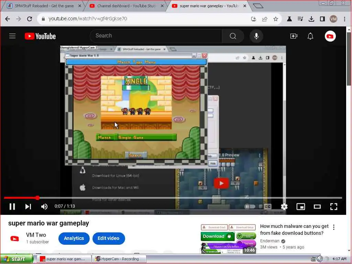Screen dimensions: 352x264
Task: Click the YouTube search magnifier button
Action: coord(233,36)
